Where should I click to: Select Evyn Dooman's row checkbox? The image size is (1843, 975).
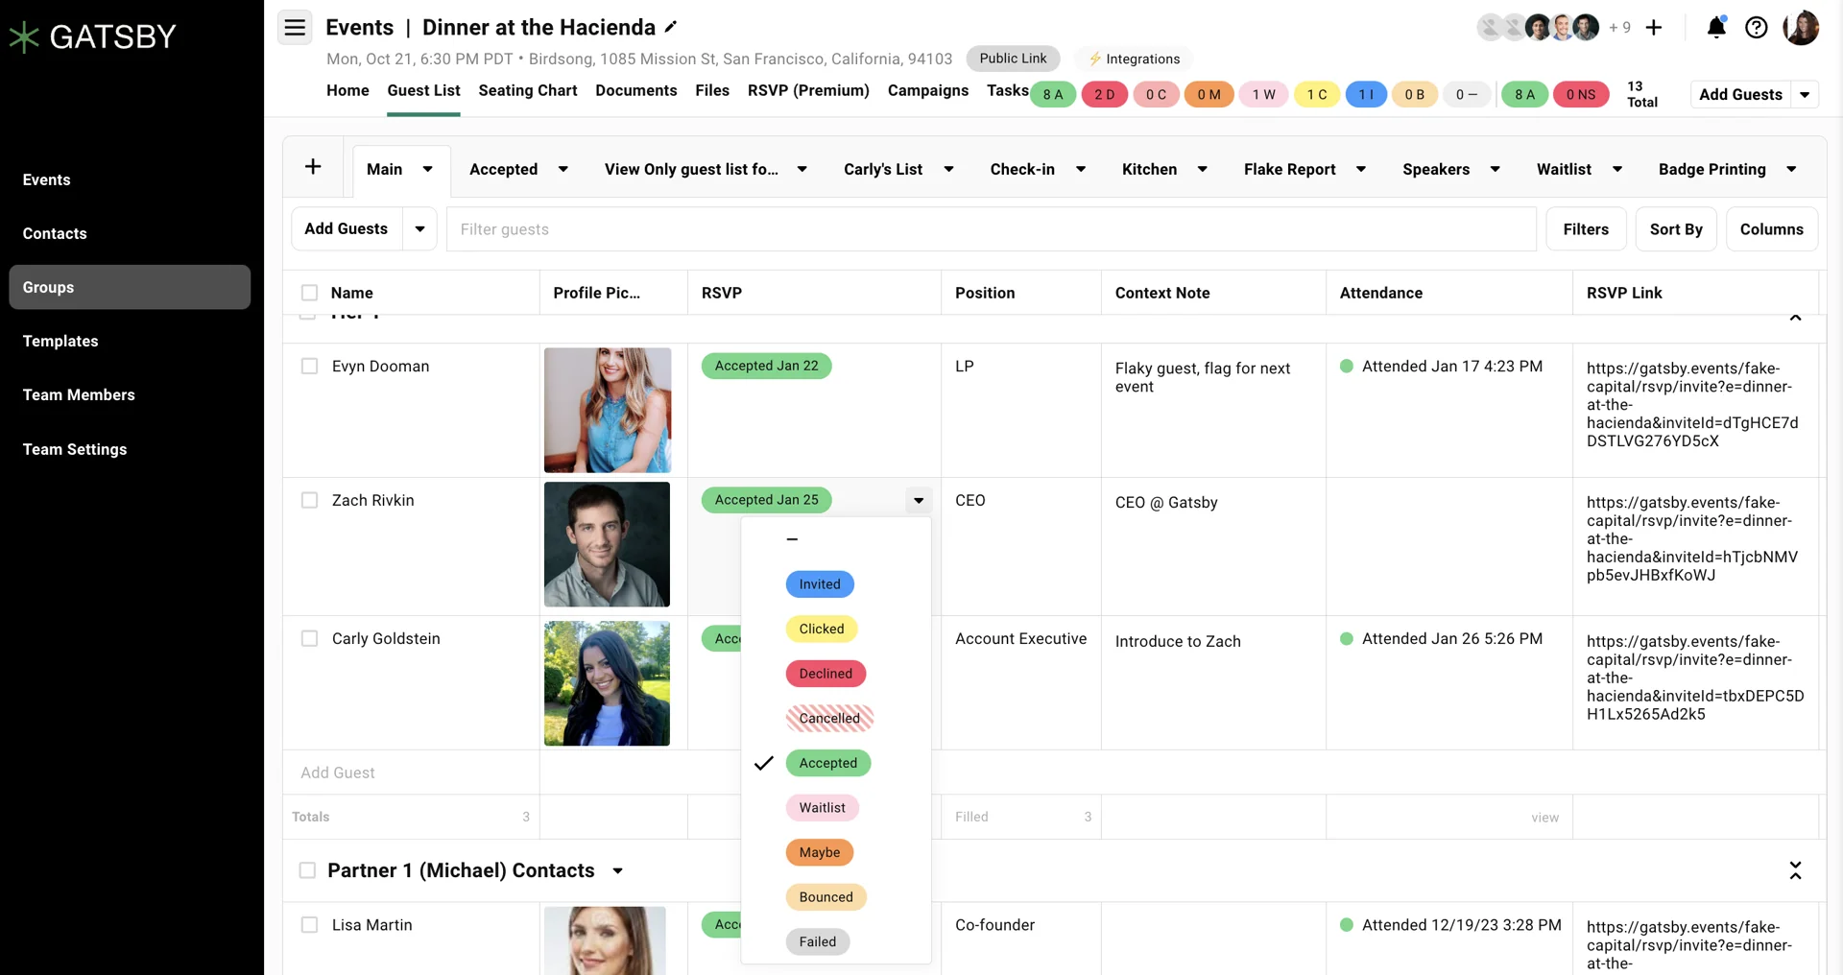click(309, 366)
